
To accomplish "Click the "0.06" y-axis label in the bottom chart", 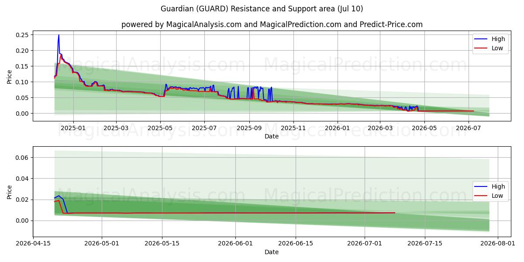I will (22, 158).
